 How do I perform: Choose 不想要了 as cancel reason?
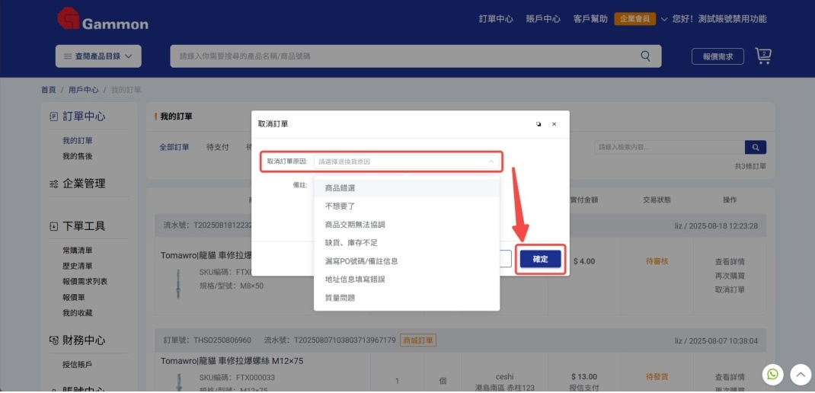[x=340, y=206]
